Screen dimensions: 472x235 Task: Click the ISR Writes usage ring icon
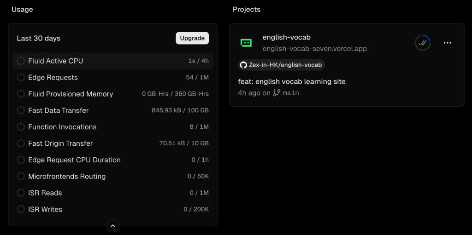tap(21, 209)
